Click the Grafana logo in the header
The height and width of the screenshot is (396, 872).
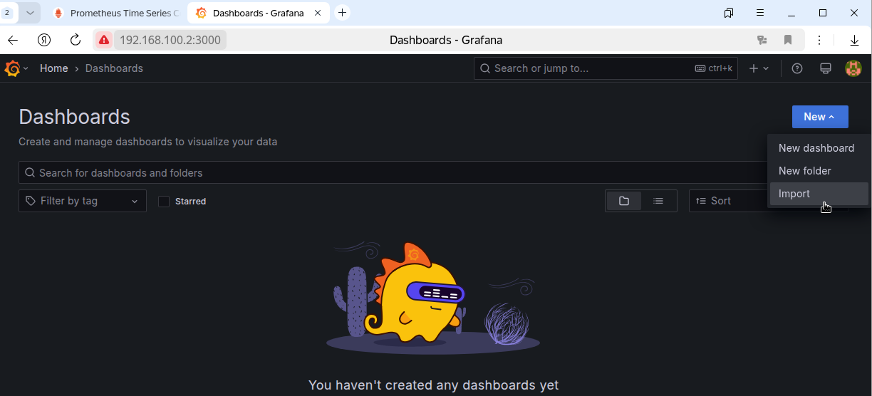click(12, 68)
